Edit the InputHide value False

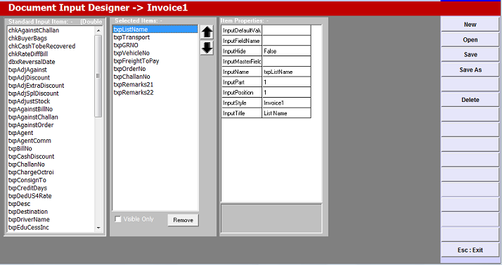(x=286, y=51)
